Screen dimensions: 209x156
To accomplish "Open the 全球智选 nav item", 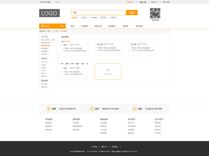I will 112,26.
